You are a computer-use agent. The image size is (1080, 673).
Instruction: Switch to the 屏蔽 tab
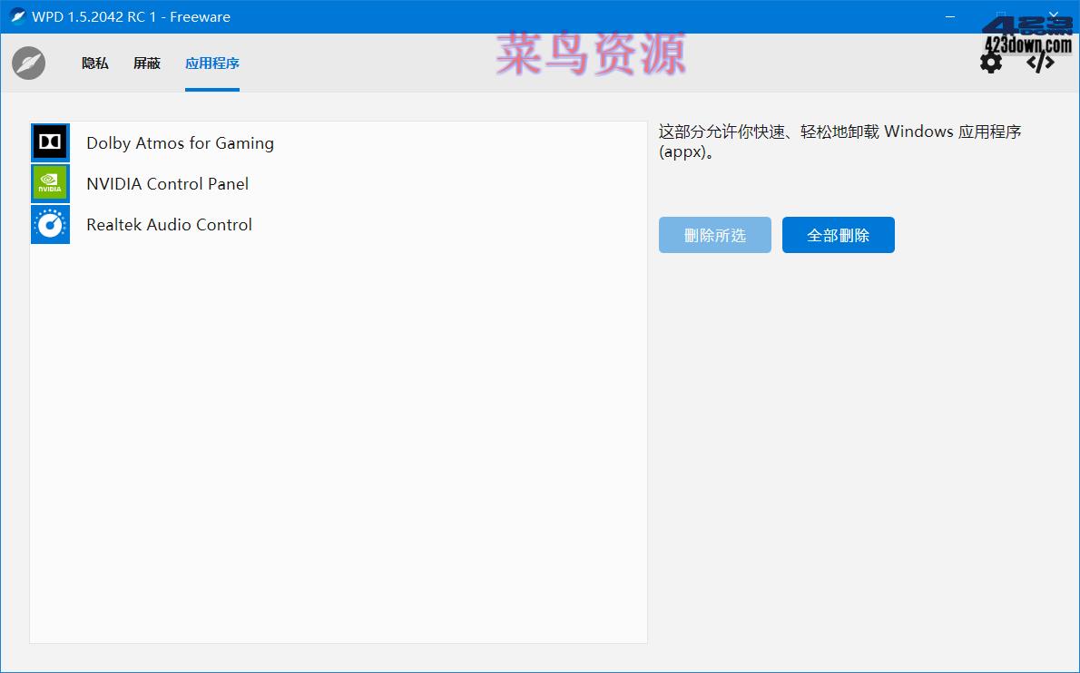click(147, 63)
